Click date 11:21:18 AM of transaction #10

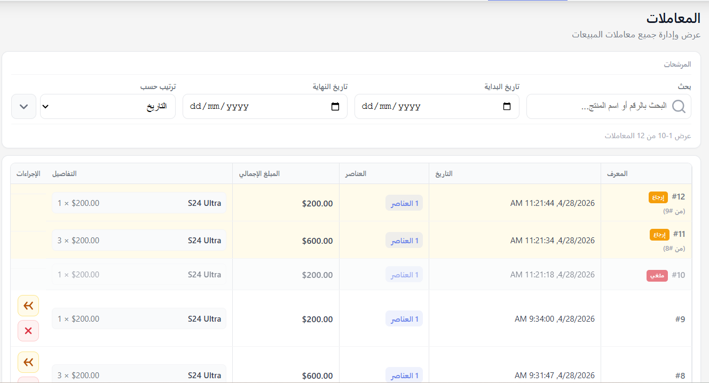click(553, 274)
